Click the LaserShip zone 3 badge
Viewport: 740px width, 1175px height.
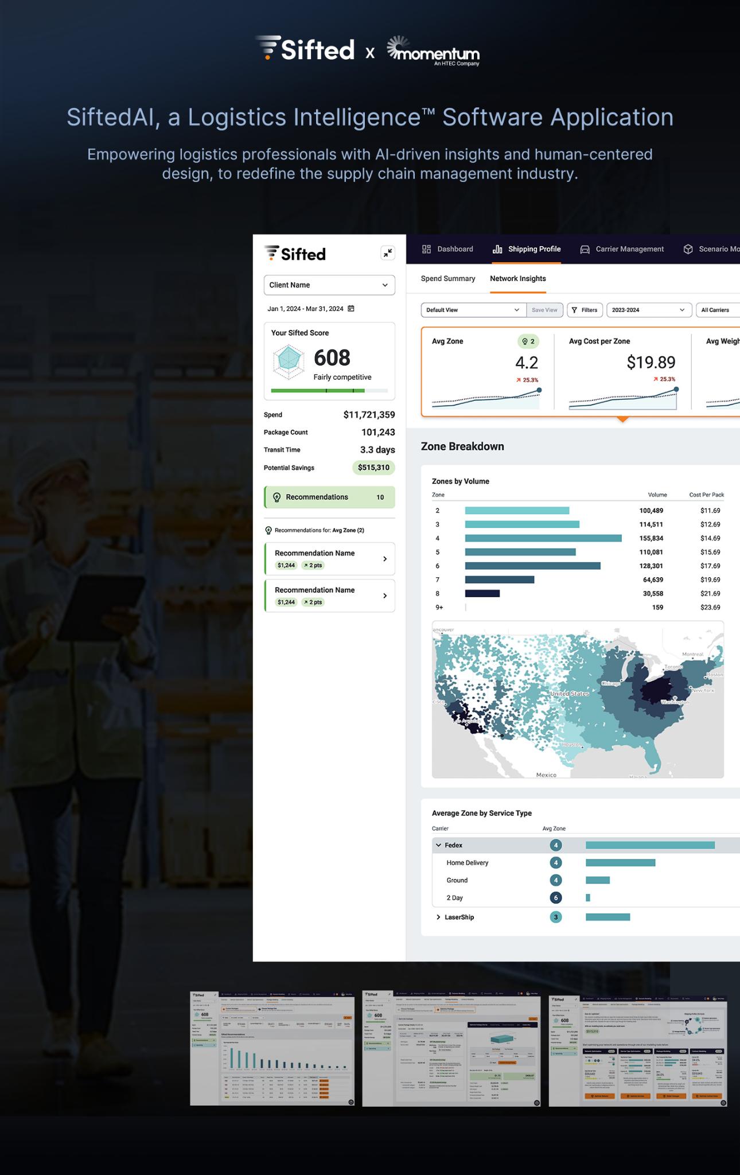click(555, 917)
